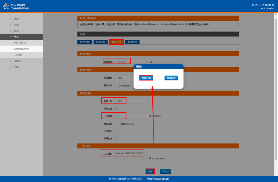This screenshot has height=182, width=278.
Task: Open the 通道选择 Socket1 dropdown
Action: coord(132,62)
